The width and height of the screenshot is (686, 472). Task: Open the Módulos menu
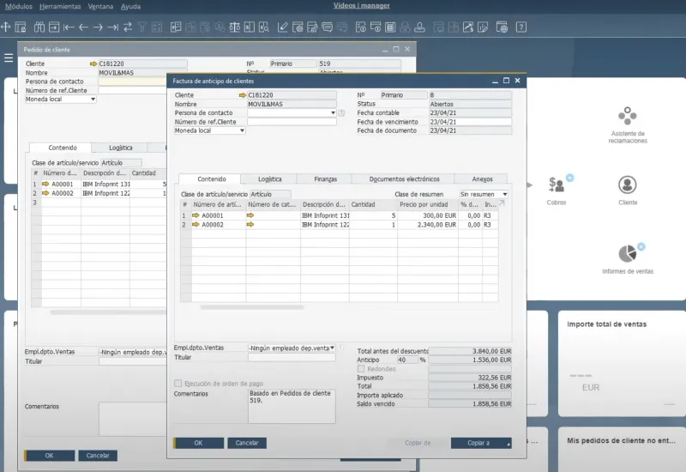19,6
